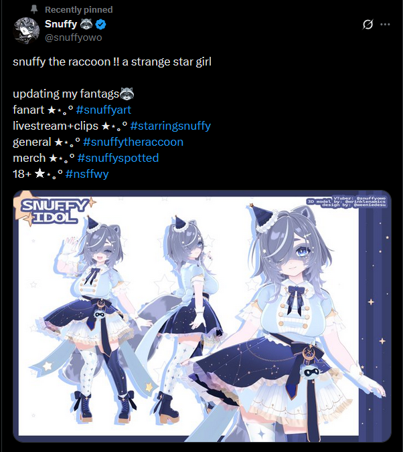Open the #nsffwy hashtag
403x452 pixels.
click(x=87, y=174)
